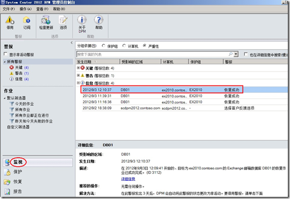Click the 计算机 column header
The width and height of the screenshot is (290, 199).
coord(175,62)
